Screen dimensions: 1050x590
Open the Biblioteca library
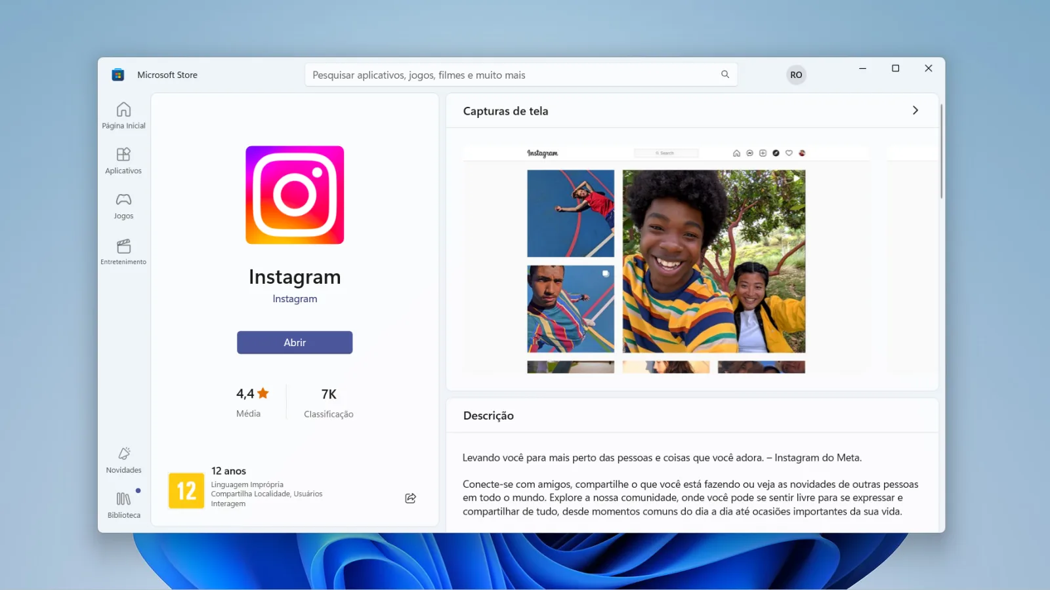coord(123,505)
